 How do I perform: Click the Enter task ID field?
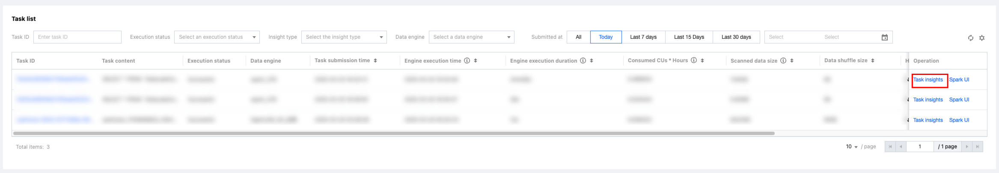coord(77,37)
